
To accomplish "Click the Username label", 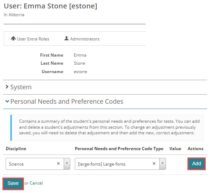I will tap(52, 72).
